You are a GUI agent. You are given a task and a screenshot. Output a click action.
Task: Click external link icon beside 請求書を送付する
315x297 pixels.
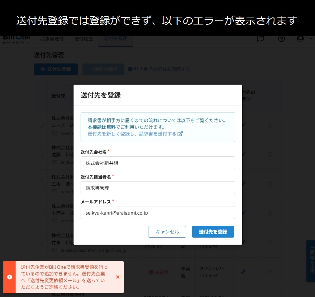180,134
